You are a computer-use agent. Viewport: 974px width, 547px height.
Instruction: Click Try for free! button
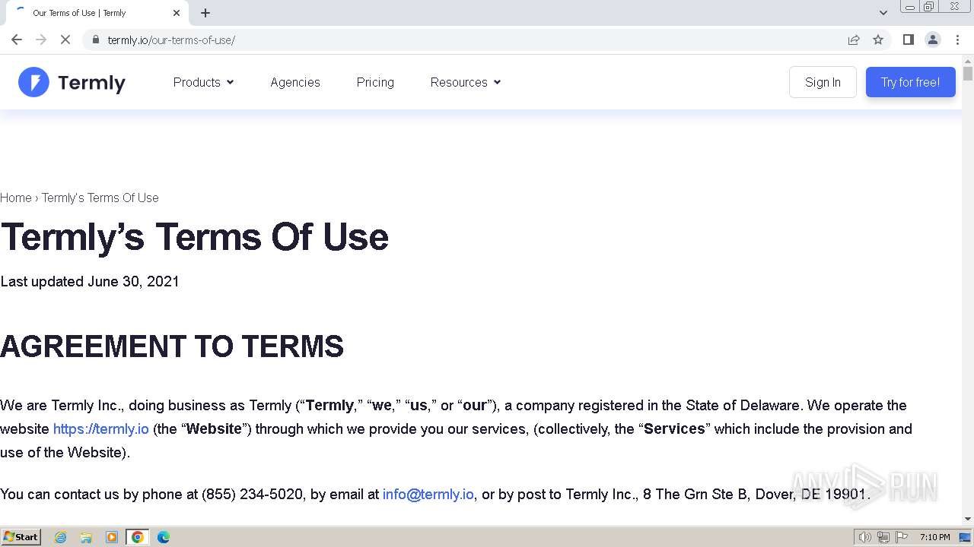coord(910,82)
